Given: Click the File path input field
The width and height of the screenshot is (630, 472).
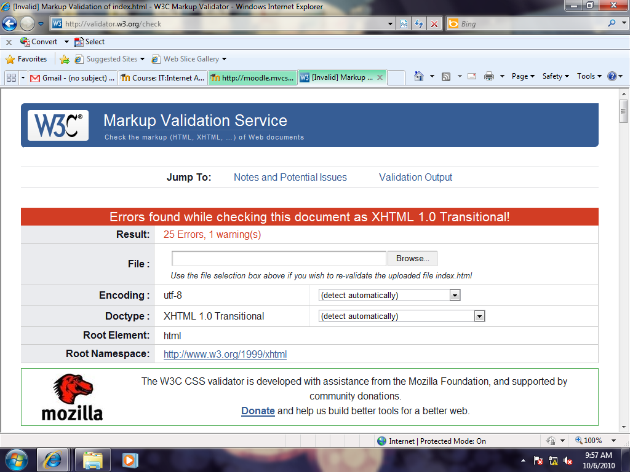Looking at the screenshot, I should 279,259.
